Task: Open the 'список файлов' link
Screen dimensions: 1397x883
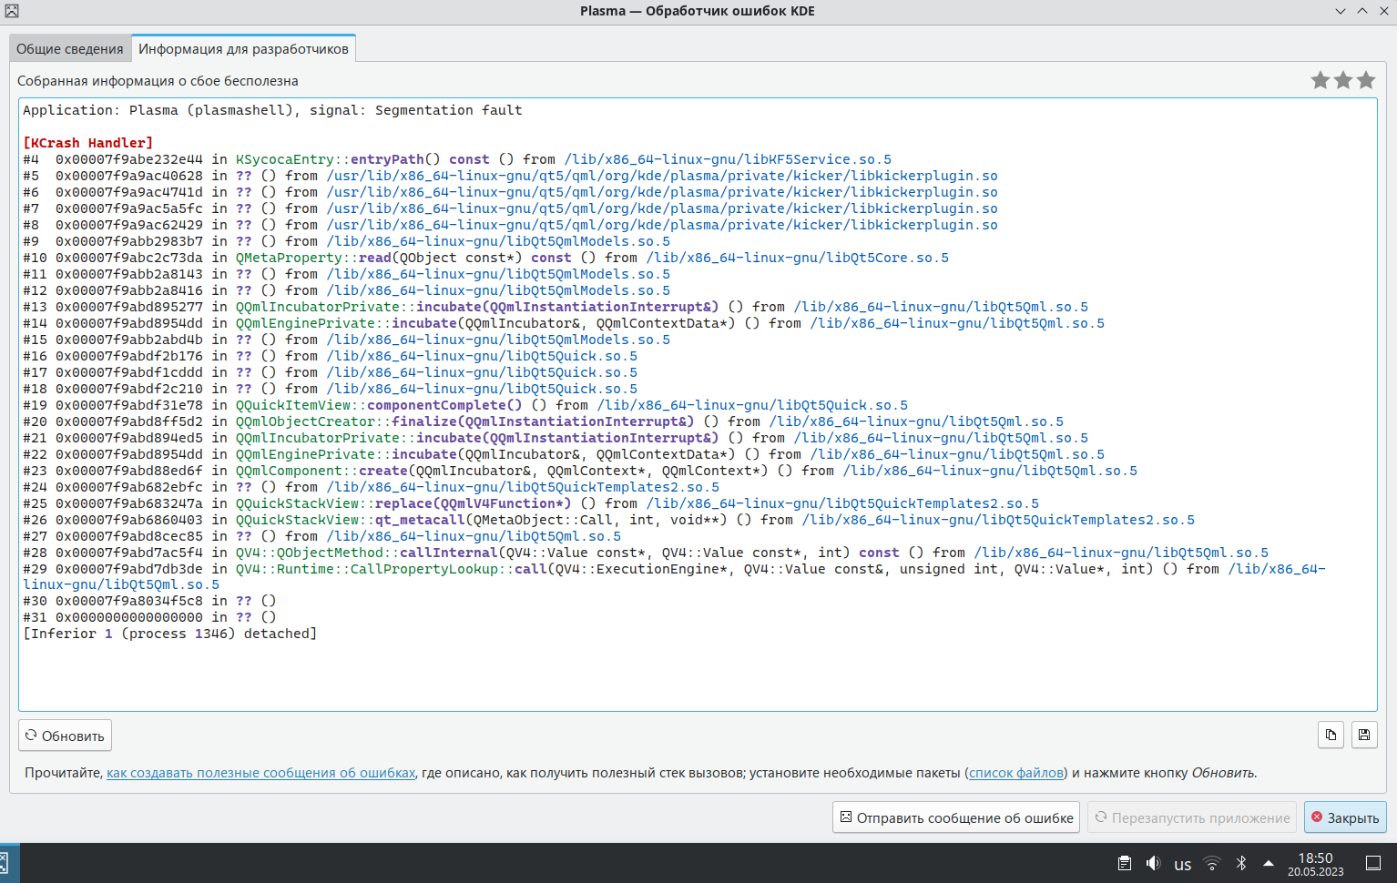Action: tap(1016, 773)
